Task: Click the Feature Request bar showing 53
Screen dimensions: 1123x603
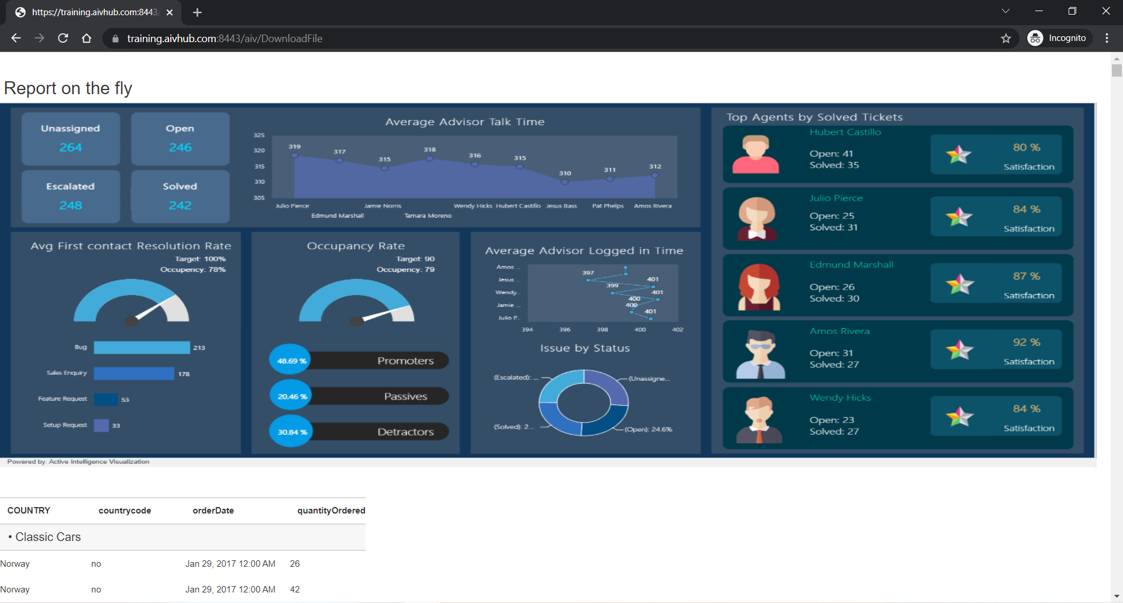Action: point(106,399)
